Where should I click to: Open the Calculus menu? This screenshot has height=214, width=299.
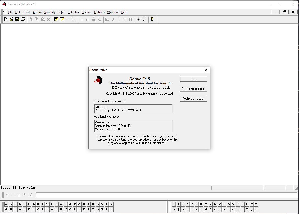click(x=73, y=12)
